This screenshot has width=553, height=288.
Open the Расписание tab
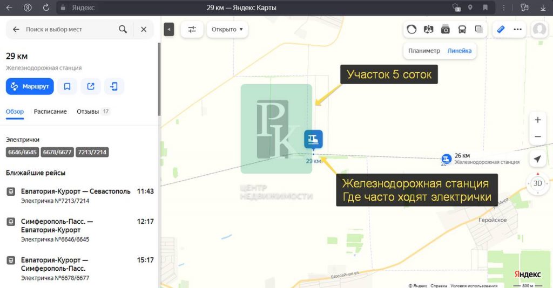coord(50,112)
